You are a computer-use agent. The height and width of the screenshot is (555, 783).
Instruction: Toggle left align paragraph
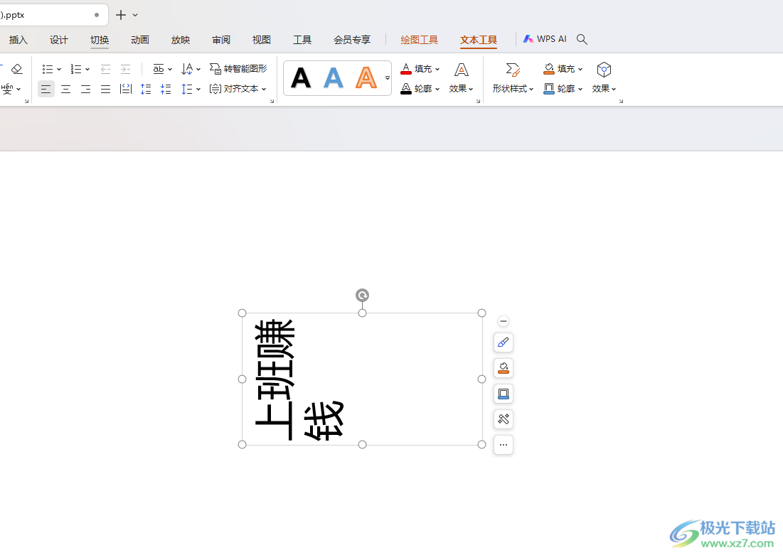46,90
